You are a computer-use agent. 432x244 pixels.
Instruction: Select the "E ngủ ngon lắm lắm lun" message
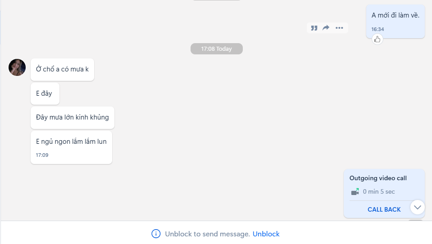pyautogui.click(x=71, y=142)
